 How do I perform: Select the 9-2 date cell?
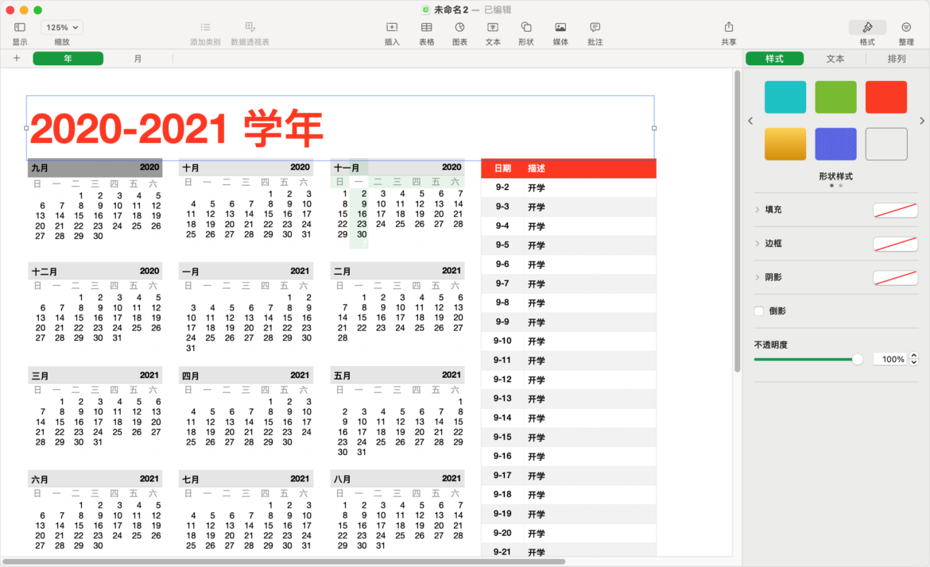[x=502, y=187]
